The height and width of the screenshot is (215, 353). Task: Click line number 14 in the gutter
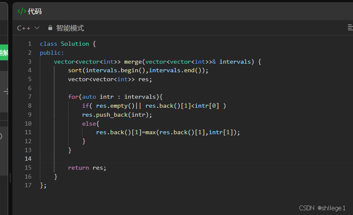tap(28, 159)
